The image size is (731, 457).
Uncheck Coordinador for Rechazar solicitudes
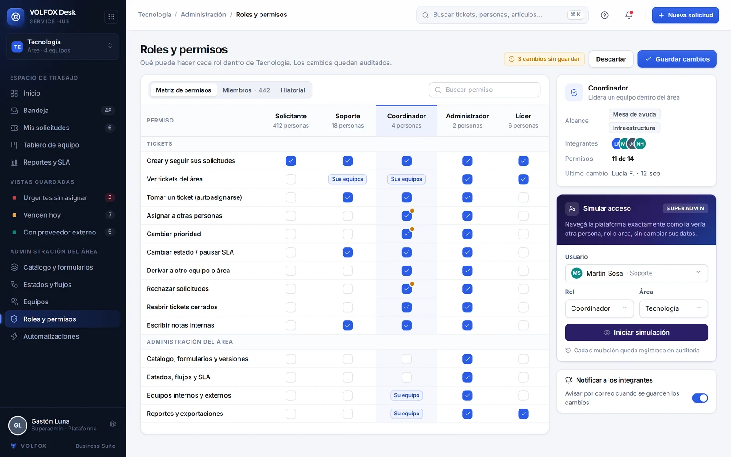pos(407,289)
